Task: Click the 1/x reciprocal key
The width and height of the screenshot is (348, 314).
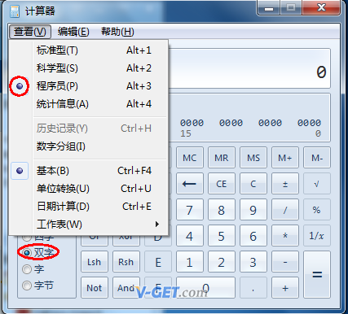Action: 317,236
